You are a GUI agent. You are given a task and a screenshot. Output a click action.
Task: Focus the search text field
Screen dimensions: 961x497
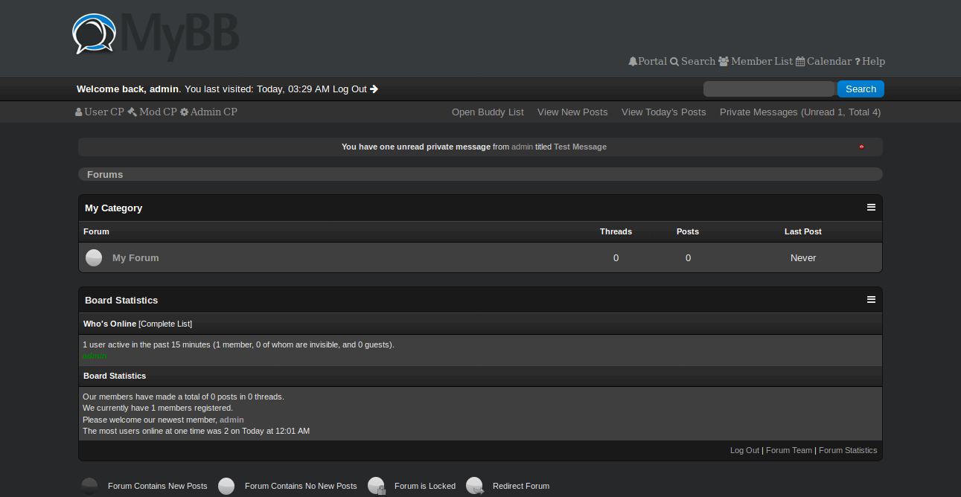point(768,89)
